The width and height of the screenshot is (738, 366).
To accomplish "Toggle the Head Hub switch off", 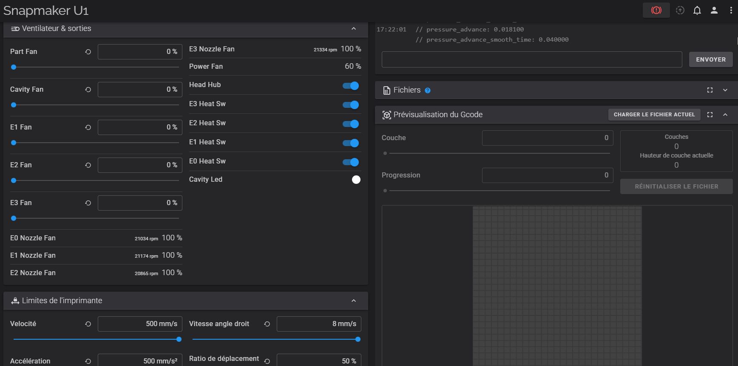I will point(351,86).
